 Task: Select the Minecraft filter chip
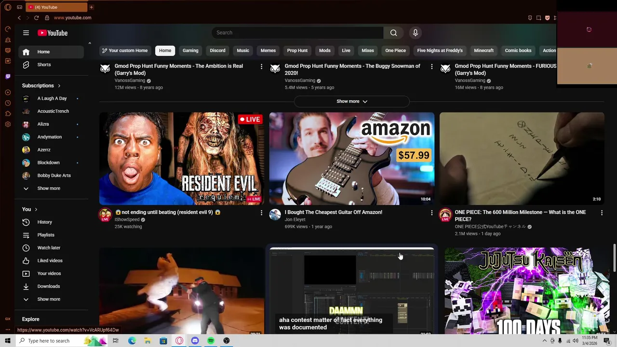pos(483,51)
